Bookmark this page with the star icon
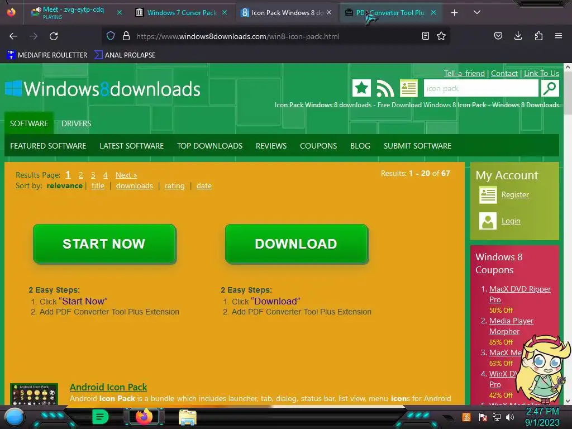 pyautogui.click(x=441, y=36)
